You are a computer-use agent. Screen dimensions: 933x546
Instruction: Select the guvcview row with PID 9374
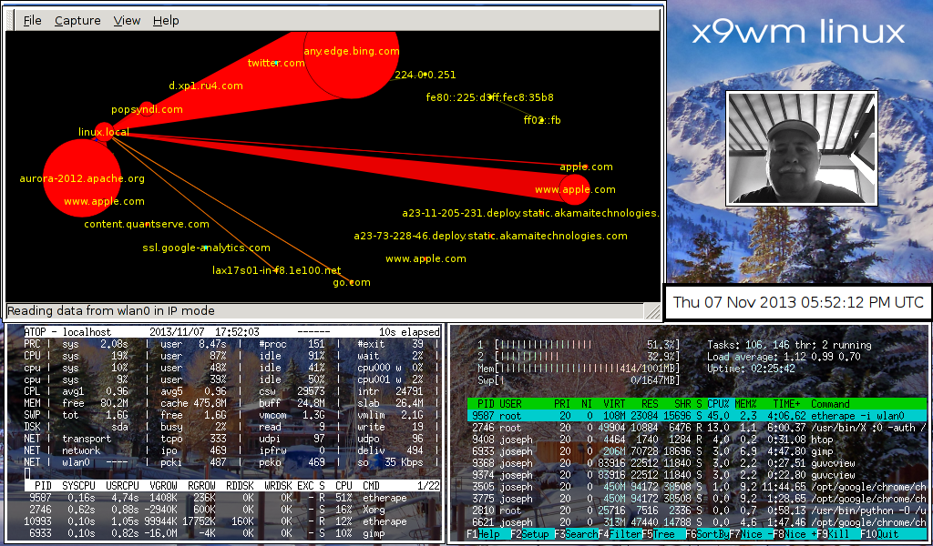(x=697, y=475)
